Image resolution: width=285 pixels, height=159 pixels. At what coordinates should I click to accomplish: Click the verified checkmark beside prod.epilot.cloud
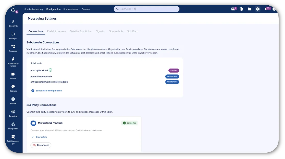point(51,70)
